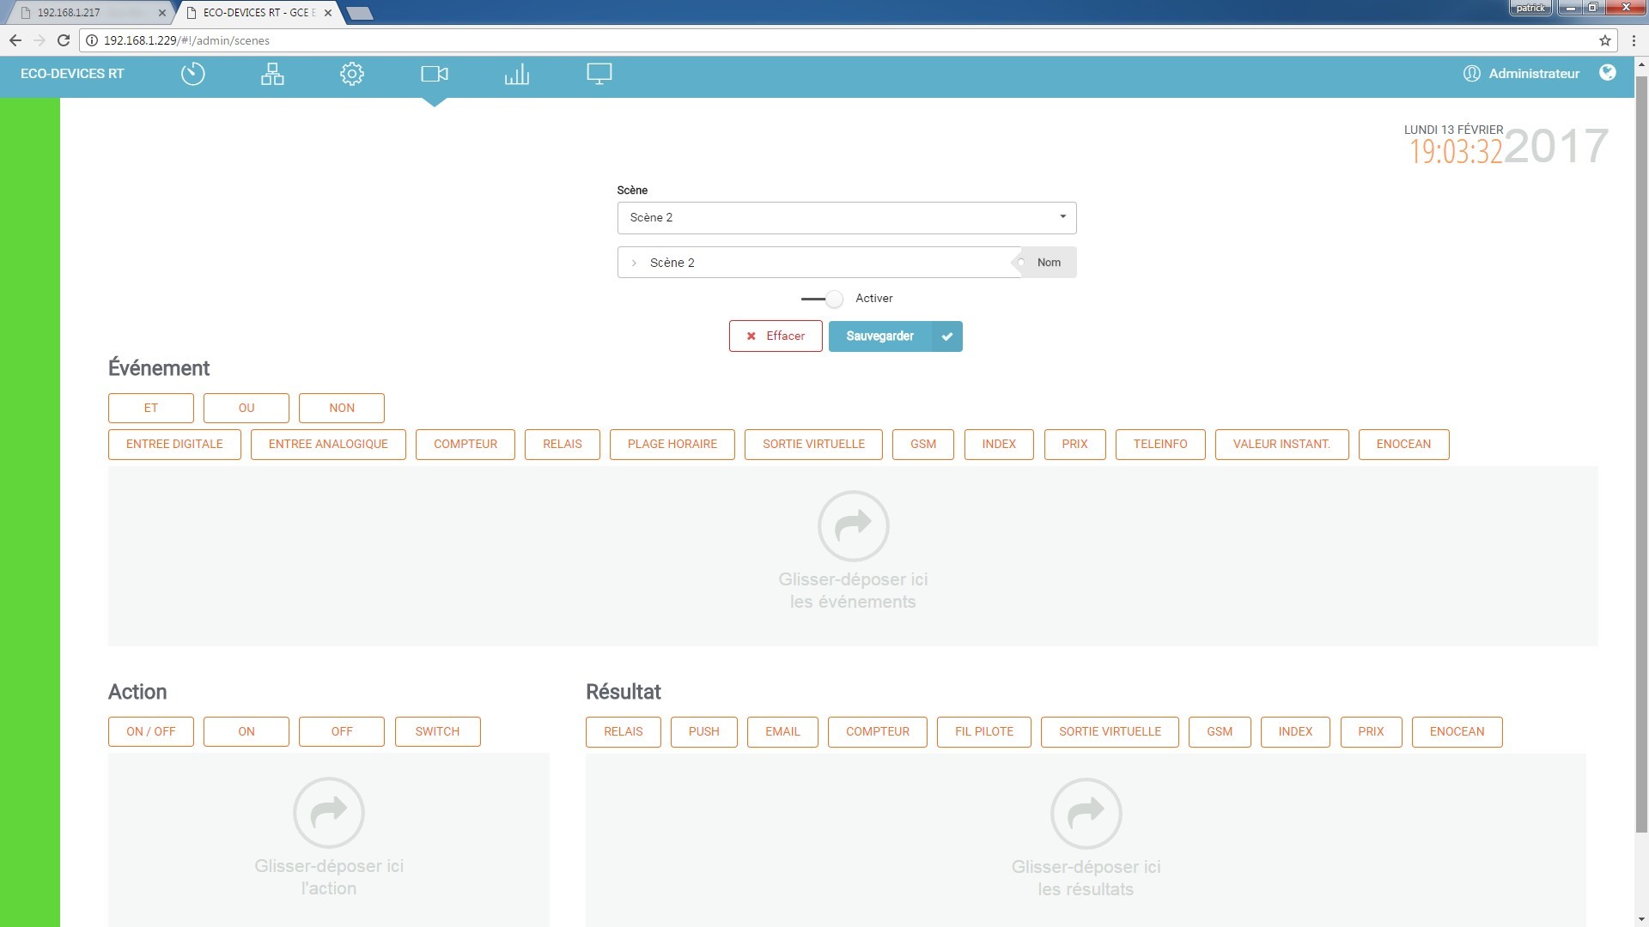This screenshot has height=927, width=1649.
Task: Open the bar chart statistics icon
Action: [x=516, y=74]
